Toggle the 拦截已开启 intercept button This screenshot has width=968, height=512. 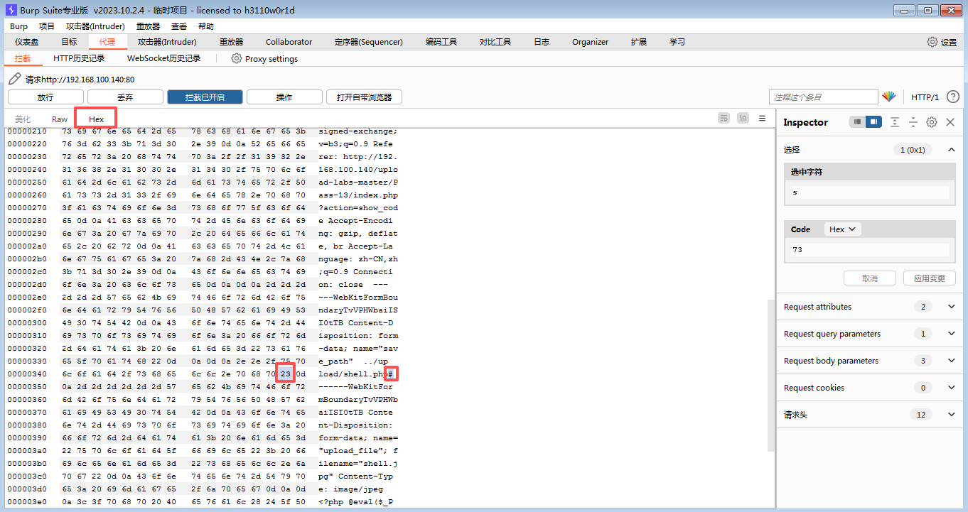205,97
